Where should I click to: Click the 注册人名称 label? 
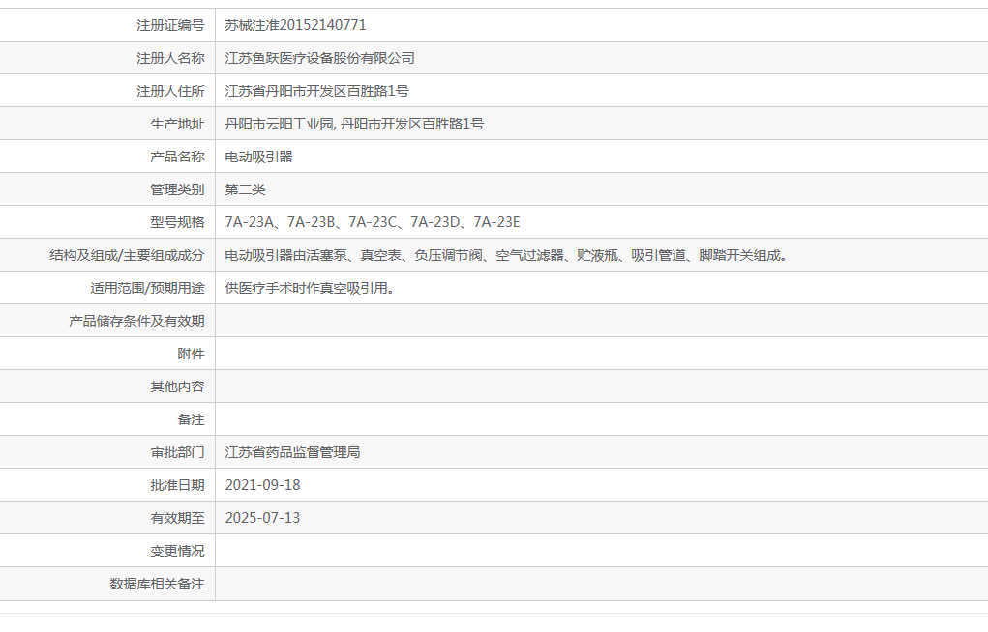point(170,58)
